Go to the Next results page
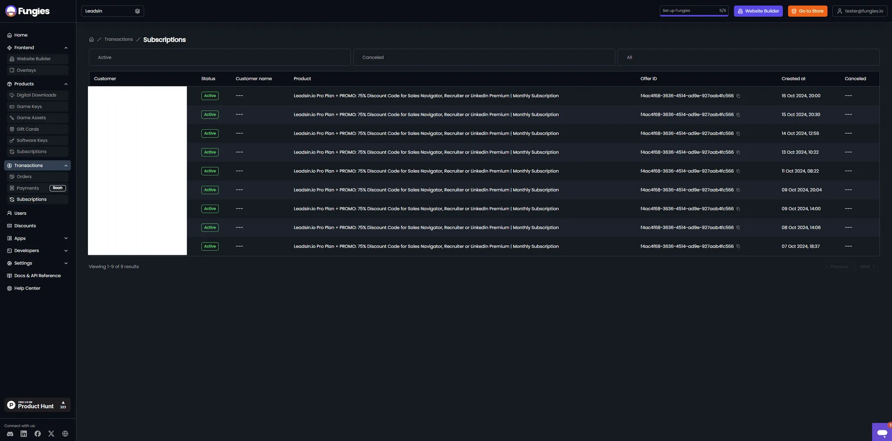The width and height of the screenshot is (892, 441). pos(867,266)
